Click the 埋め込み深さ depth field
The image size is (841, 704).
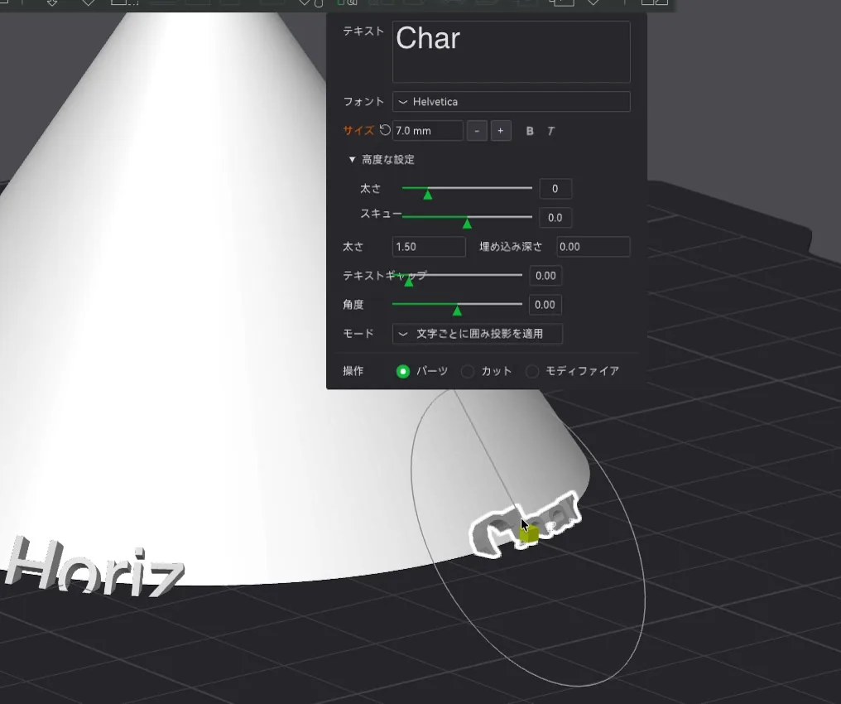point(594,247)
